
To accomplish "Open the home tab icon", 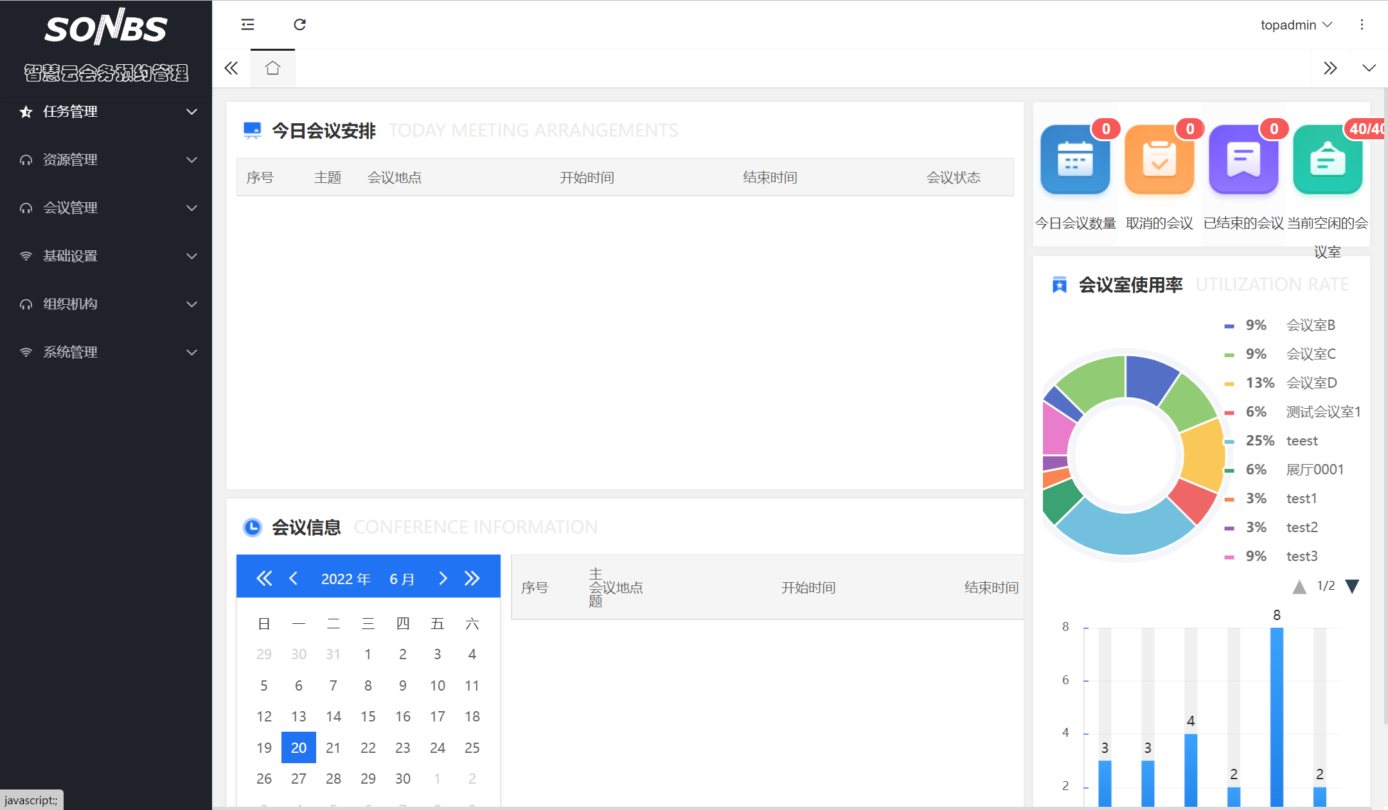I will (x=272, y=68).
